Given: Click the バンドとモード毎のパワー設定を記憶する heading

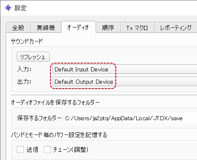Looking at the screenshot, I should coord(59,135).
